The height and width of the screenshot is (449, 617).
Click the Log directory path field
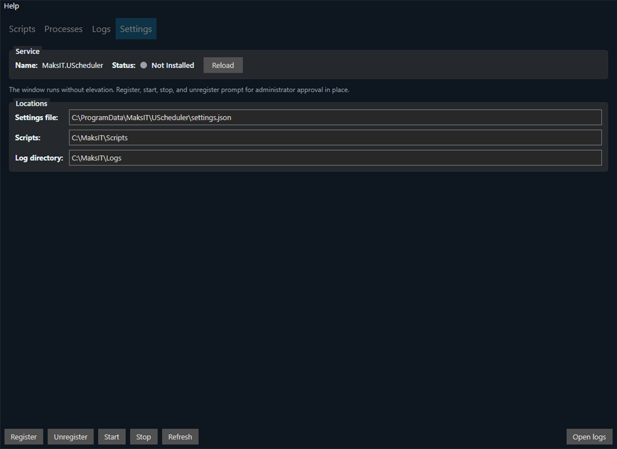click(335, 157)
